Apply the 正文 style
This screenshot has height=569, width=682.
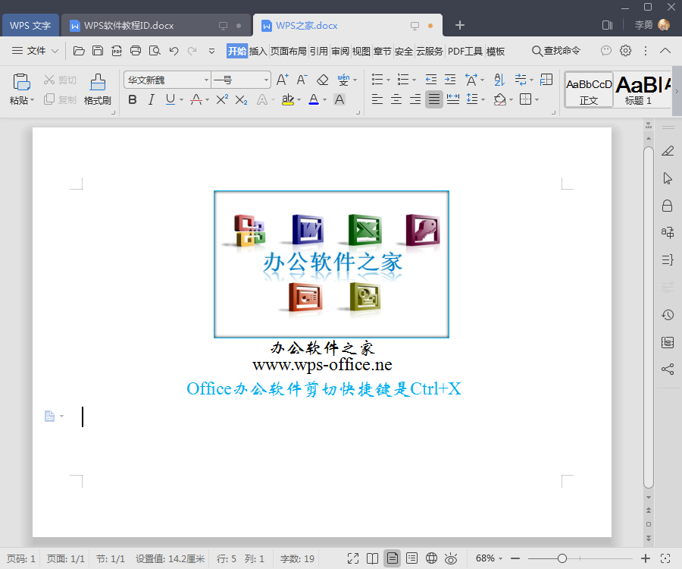pyautogui.click(x=589, y=90)
